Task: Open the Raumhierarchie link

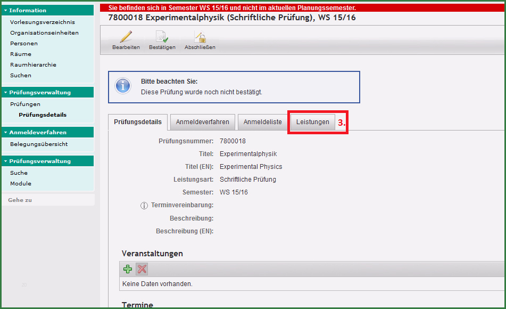Action: tap(33, 64)
